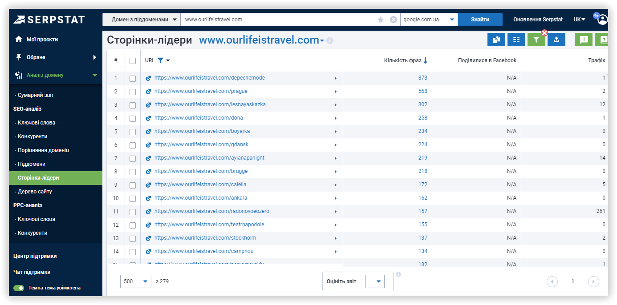617x305 pixels.
Task: Click phrase count 873 link
Action: (422, 78)
